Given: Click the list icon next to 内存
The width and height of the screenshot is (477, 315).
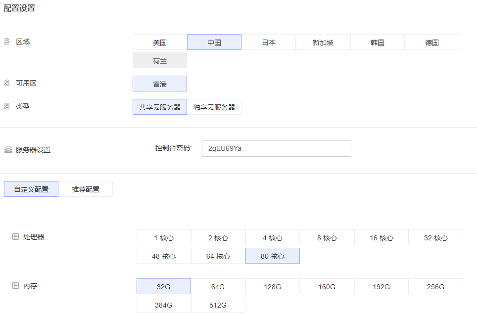Looking at the screenshot, I should point(15,286).
